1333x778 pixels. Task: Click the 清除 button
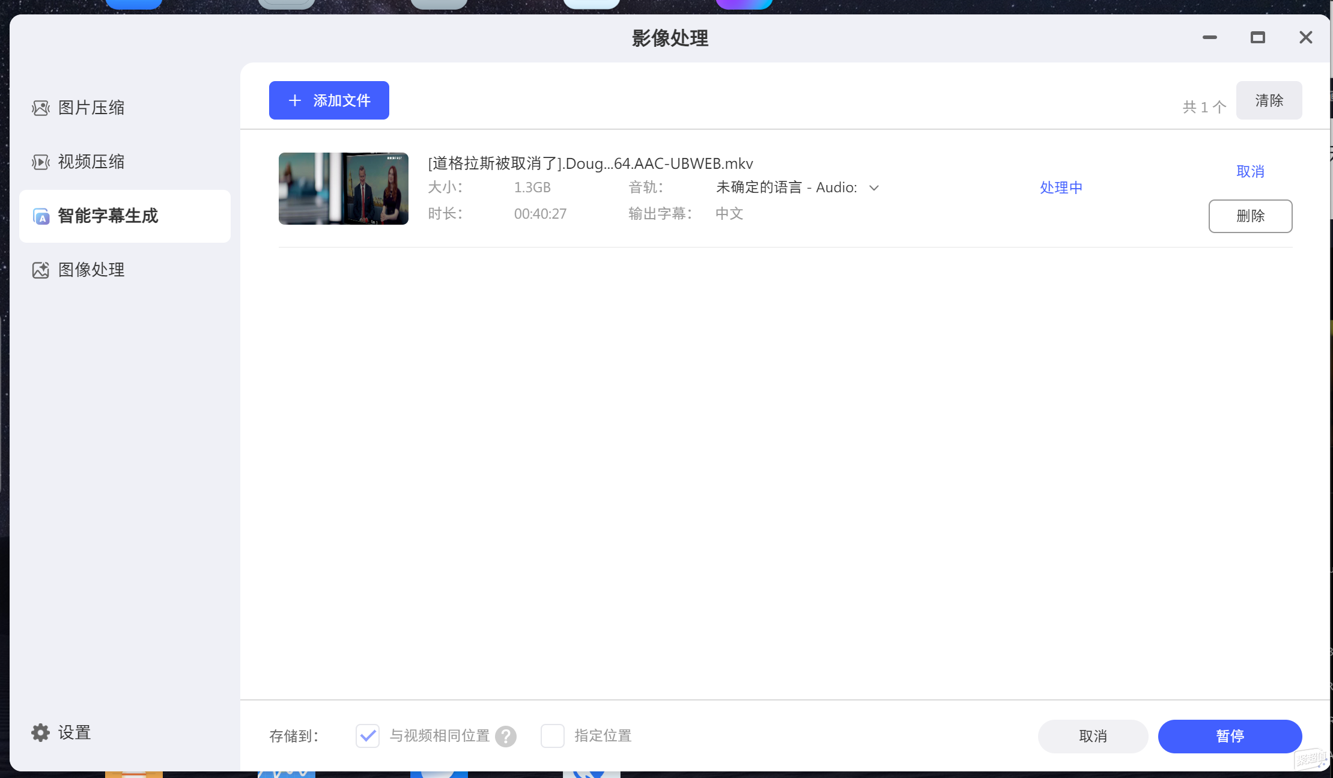point(1269,100)
